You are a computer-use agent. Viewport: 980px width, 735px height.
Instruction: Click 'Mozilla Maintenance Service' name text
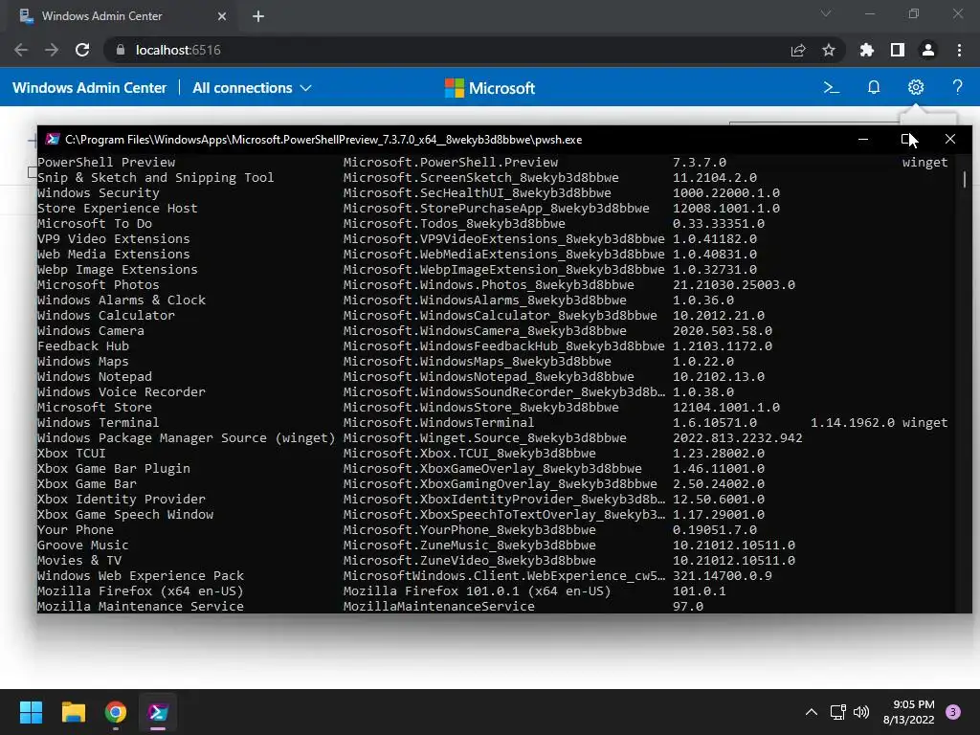[141, 606]
